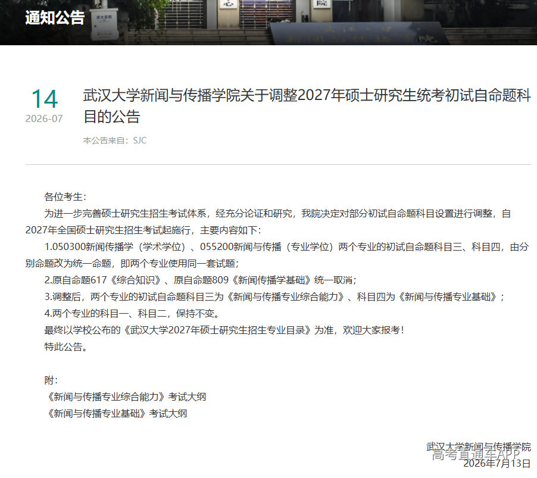This screenshot has height=478, width=537.
Task: Click the 通知公告 banner heading
Action: (55, 17)
